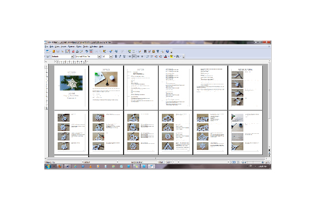Click the Help icon in standard toolbar
316x211 pixels.
point(167,52)
